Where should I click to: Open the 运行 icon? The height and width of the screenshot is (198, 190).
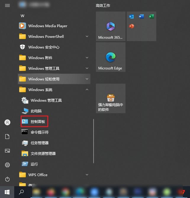coord(25,164)
